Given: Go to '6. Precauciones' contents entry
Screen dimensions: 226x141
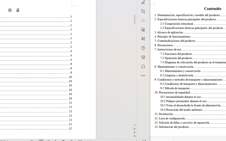Looking at the screenshot, I should [x=163, y=45].
